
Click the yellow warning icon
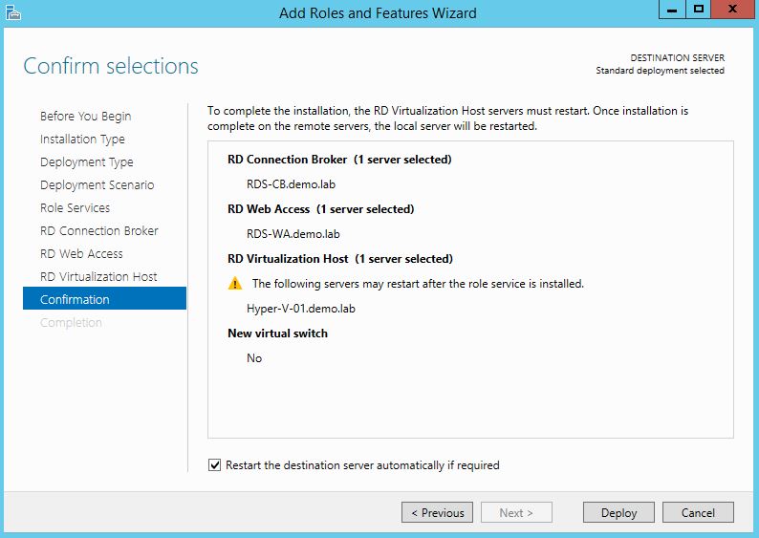(x=235, y=284)
